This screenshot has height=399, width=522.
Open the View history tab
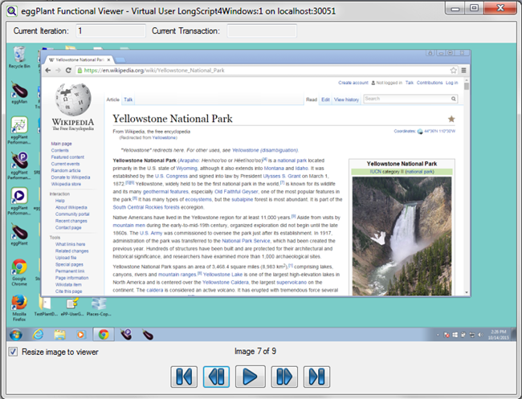[346, 100]
